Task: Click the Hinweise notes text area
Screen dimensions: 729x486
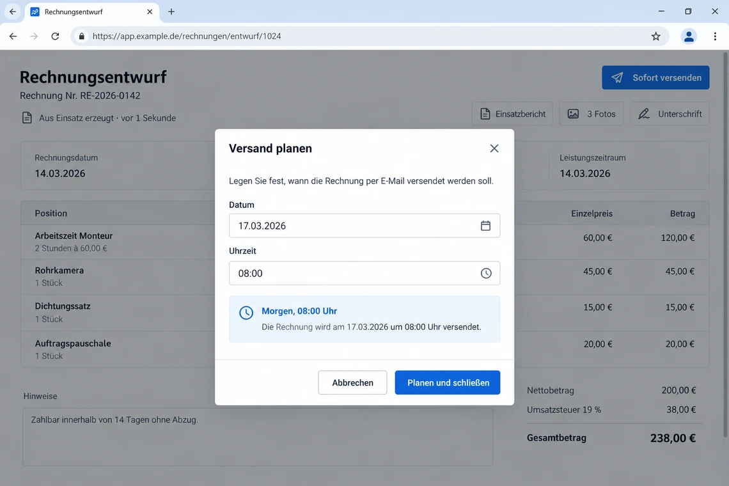Action: pyautogui.click(x=258, y=437)
